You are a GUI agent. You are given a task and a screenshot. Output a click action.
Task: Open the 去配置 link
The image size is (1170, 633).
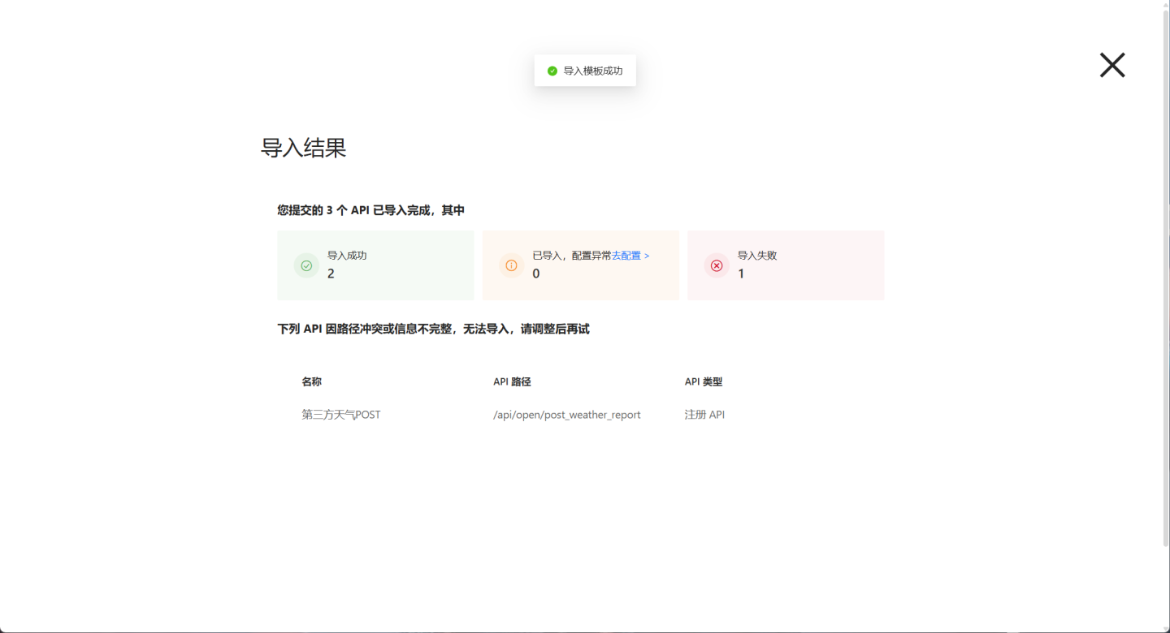[630, 256]
